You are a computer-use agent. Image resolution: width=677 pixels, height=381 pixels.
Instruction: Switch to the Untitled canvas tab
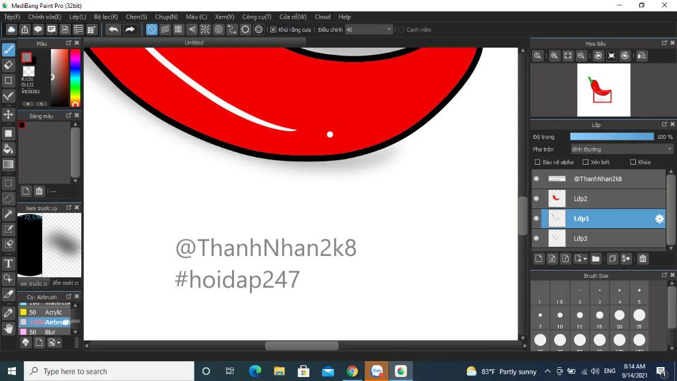tap(194, 43)
